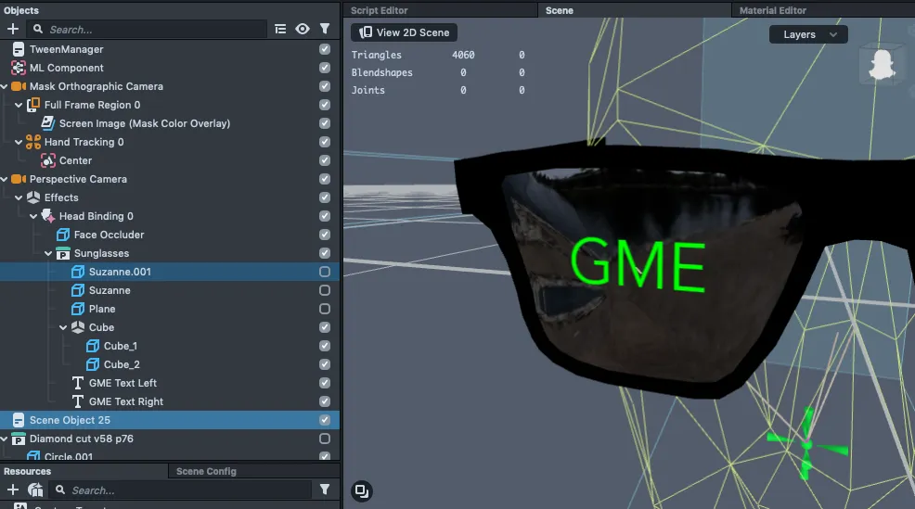
Task: Select the Circle.001 tree row
Action: point(170,455)
